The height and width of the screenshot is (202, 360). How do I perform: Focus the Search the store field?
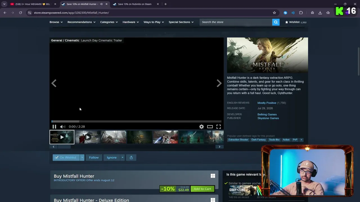pos(236,22)
